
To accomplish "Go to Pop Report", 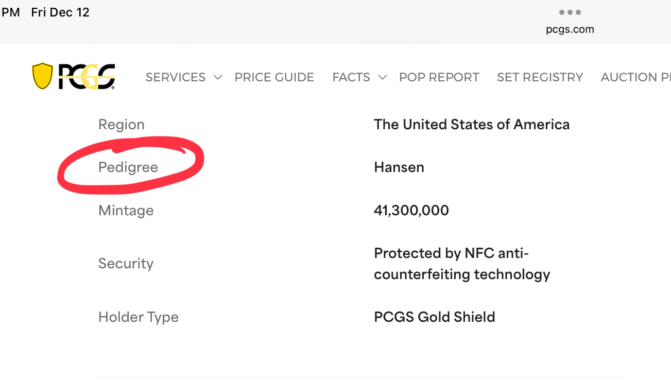I will coord(439,77).
